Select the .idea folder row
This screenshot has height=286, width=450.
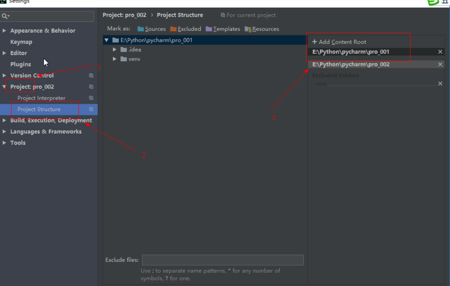tap(205, 50)
